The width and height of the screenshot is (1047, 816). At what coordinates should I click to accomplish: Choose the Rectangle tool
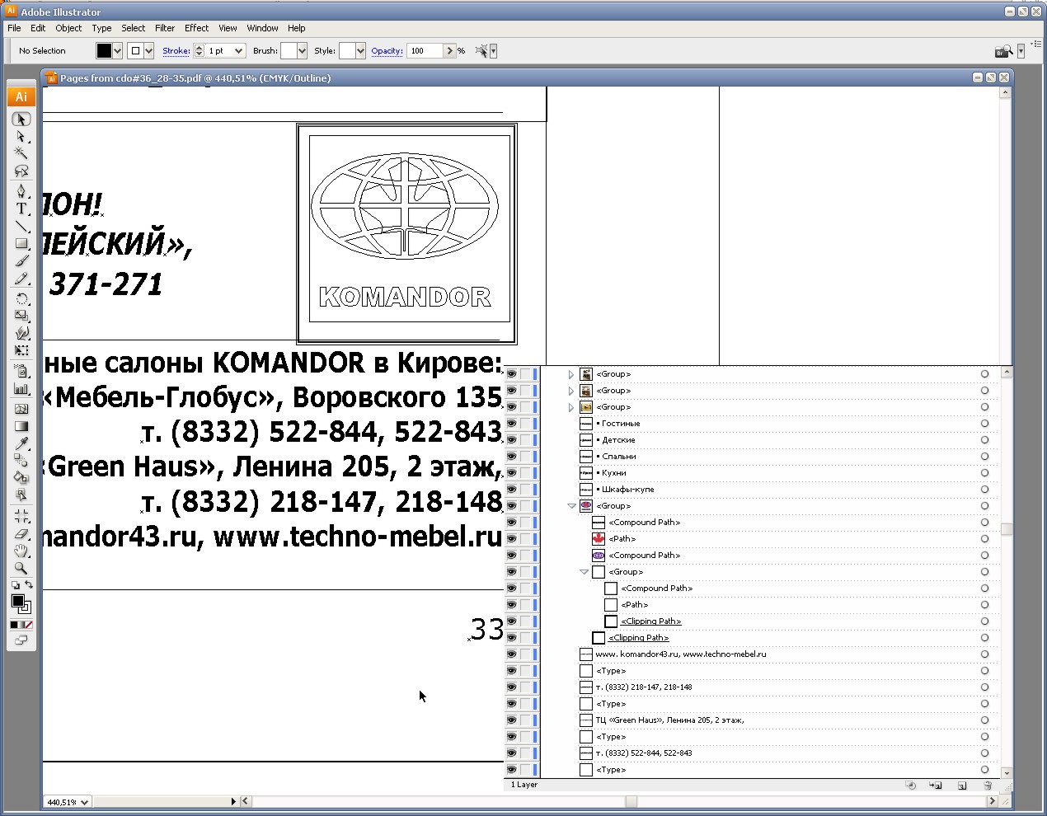click(x=21, y=243)
